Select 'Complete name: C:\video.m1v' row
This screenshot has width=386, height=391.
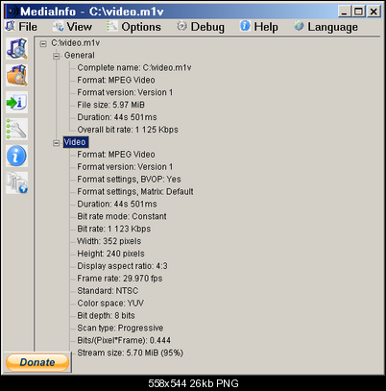point(134,68)
